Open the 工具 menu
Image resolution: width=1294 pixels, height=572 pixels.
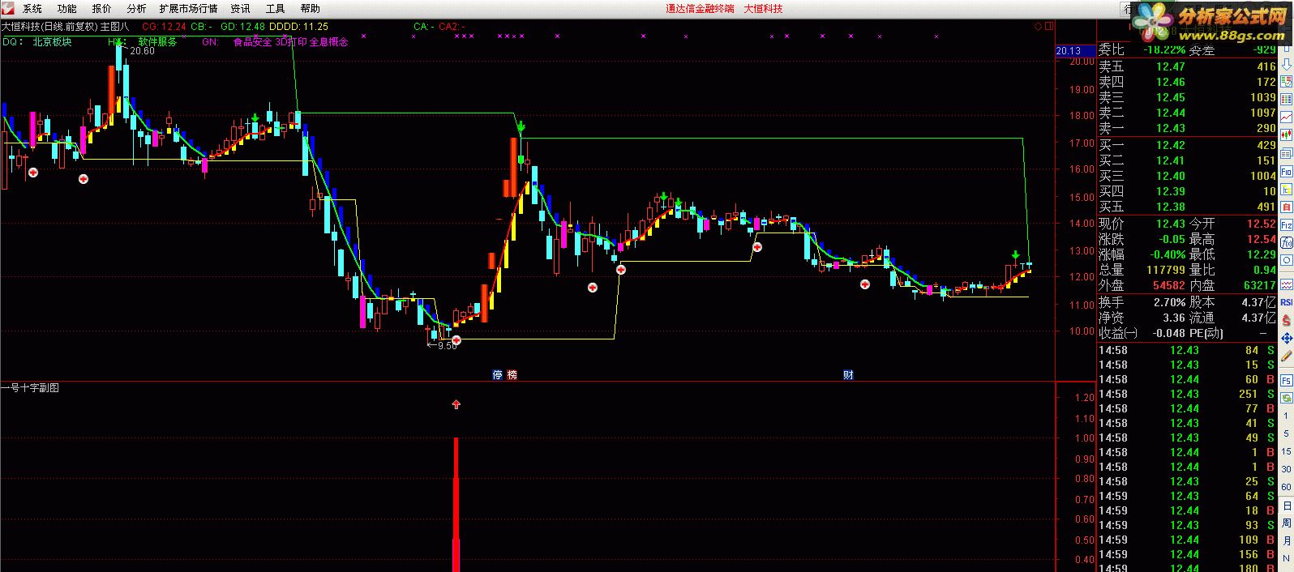(x=276, y=9)
